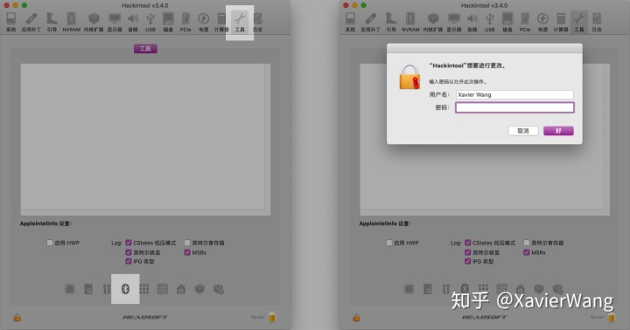Open 系统 toolbar item in right window

coord(350,22)
